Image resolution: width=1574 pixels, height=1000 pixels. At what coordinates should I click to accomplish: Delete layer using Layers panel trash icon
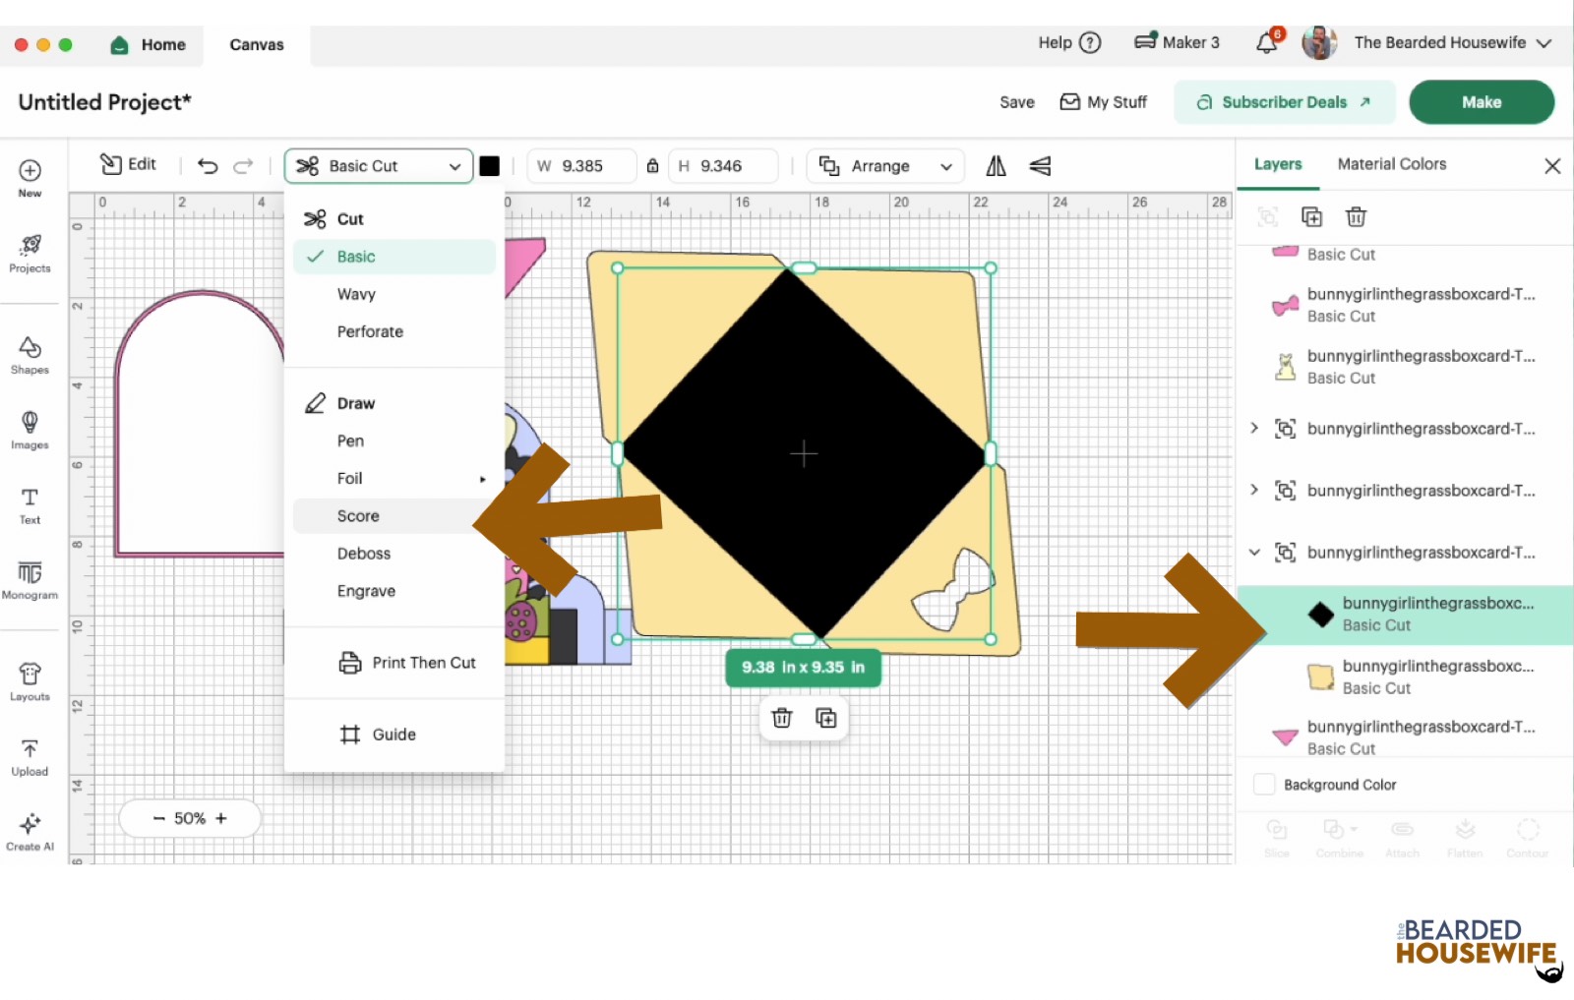1356,217
